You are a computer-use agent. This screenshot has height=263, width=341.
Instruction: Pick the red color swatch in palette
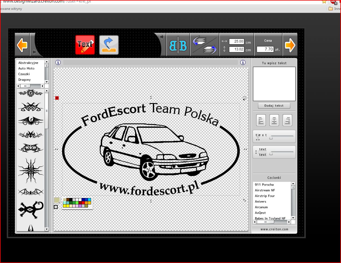pyautogui.click(x=83, y=203)
